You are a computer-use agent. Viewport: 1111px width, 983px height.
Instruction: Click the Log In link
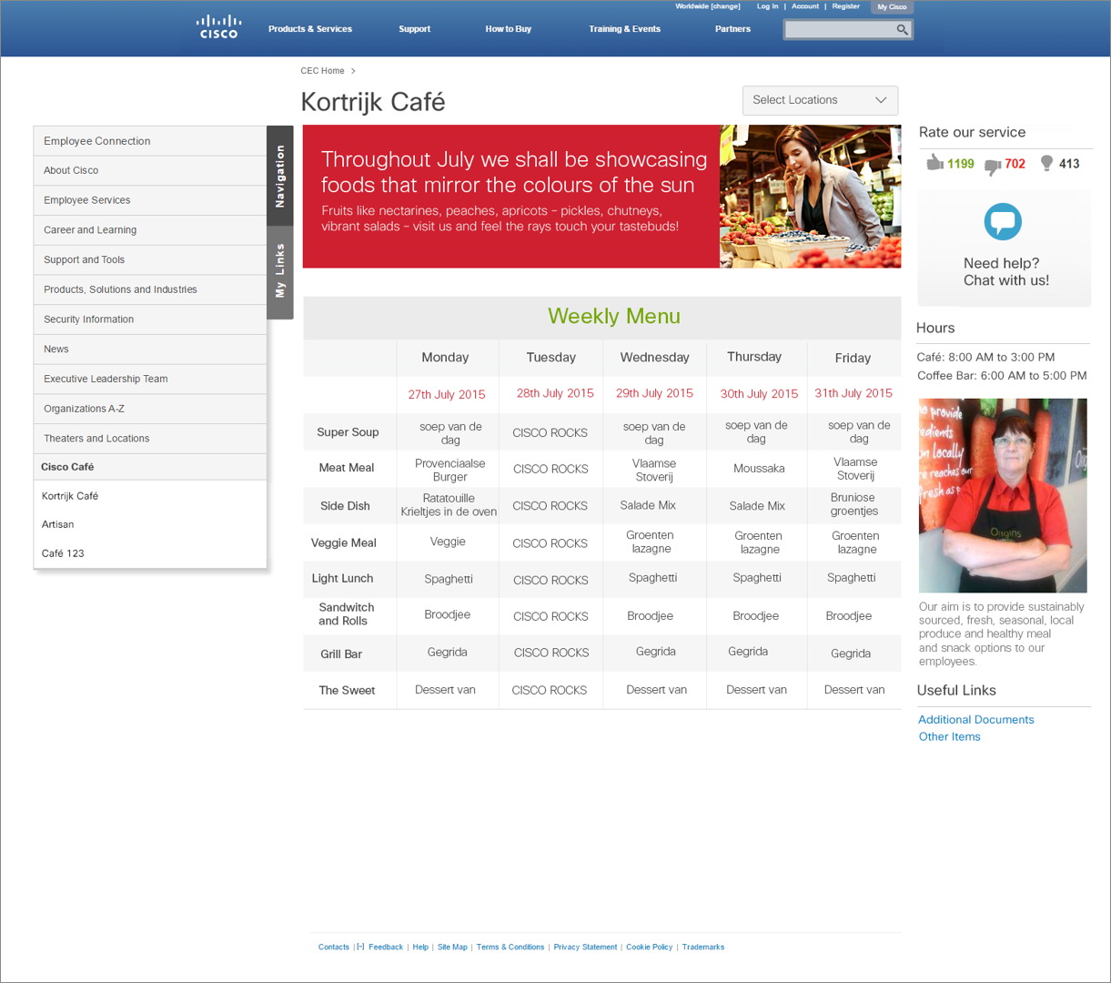tap(767, 6)
